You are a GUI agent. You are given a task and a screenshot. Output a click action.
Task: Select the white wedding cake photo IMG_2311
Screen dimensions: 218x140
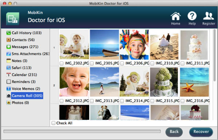pyautogui.click(x=194, y=45)
